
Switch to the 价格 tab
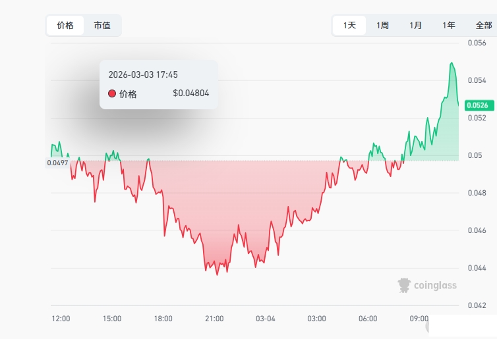(65, 26)
